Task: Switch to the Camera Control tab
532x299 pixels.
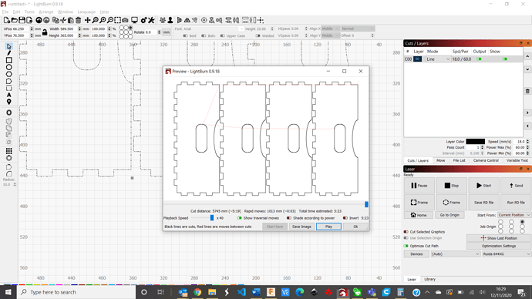Action: 486,160
